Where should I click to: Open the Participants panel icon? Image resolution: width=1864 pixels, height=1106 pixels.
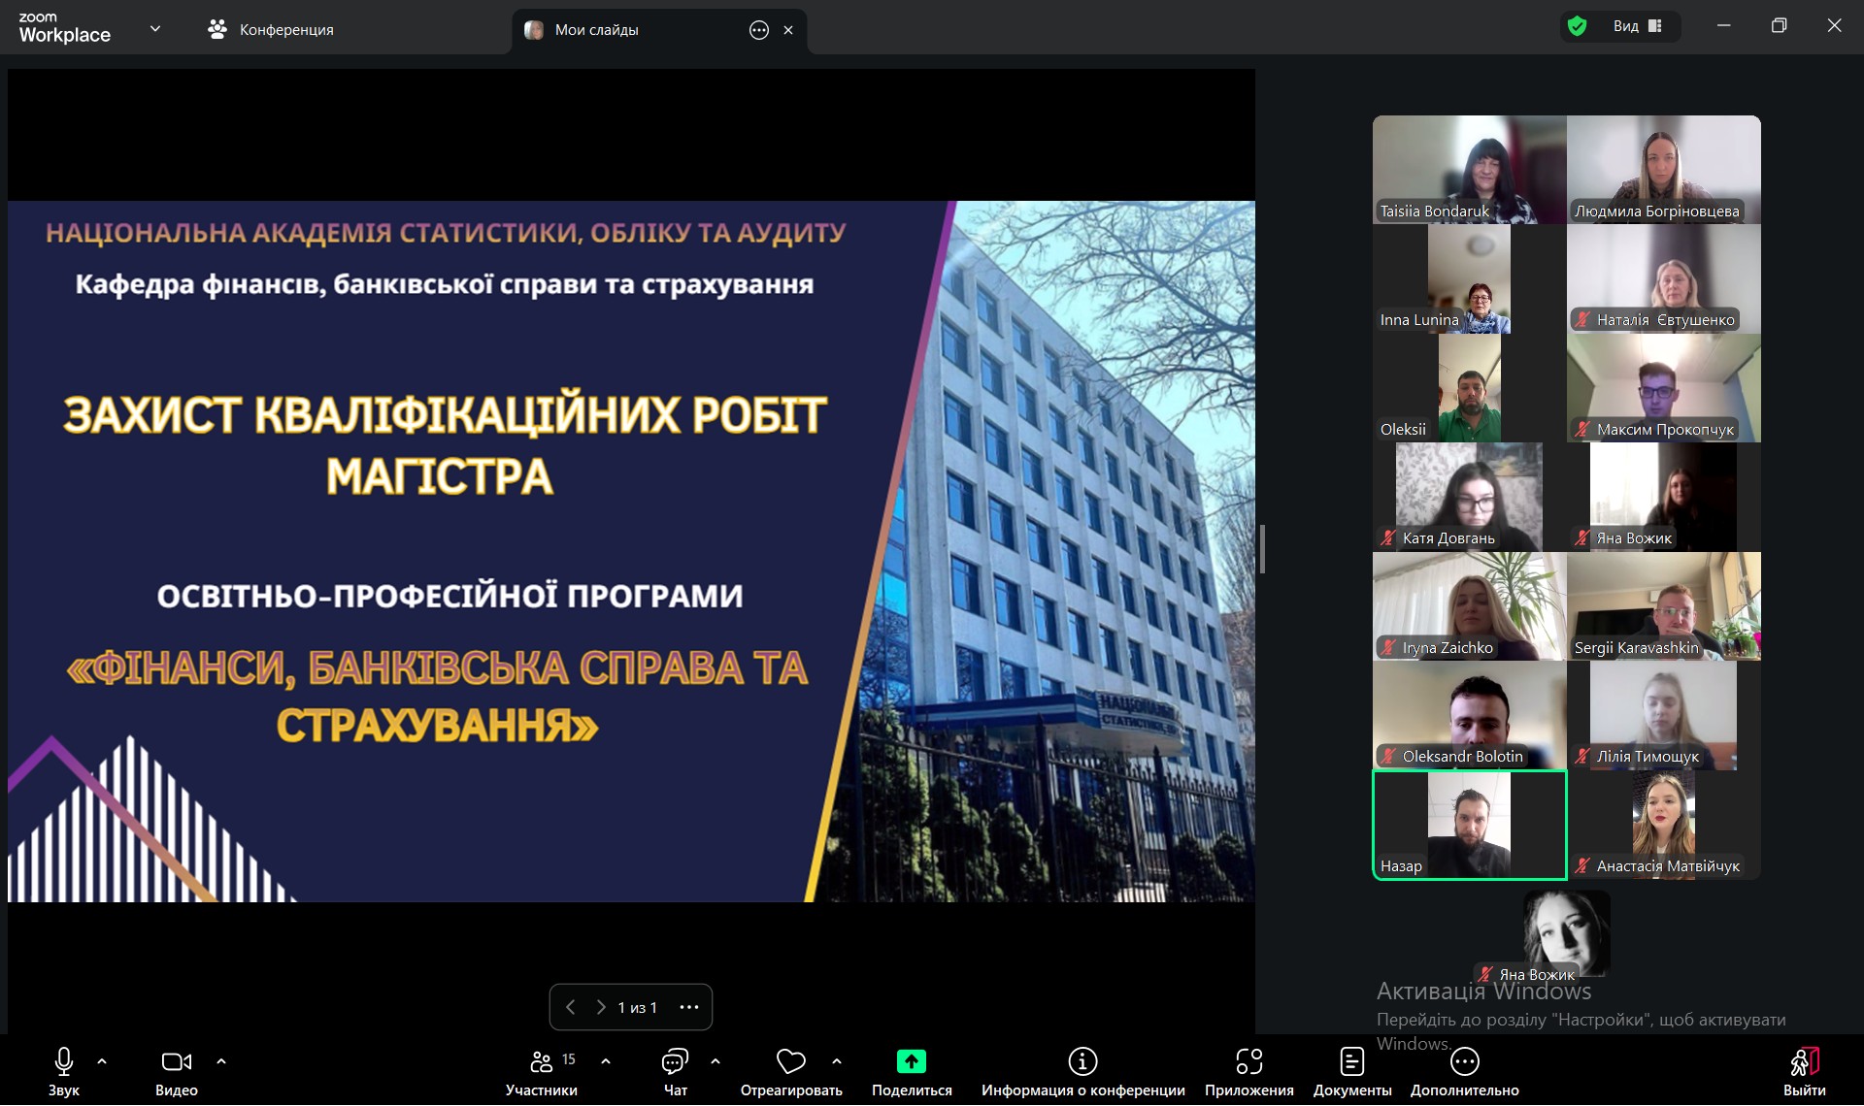click(x=542, y=1061)
